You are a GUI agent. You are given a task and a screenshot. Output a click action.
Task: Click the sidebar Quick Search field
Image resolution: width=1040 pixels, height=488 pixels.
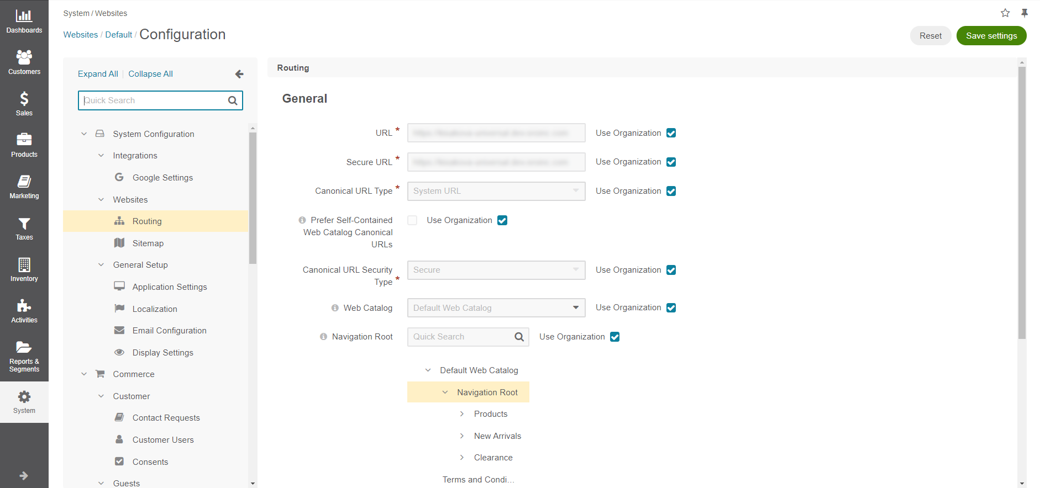155,100
